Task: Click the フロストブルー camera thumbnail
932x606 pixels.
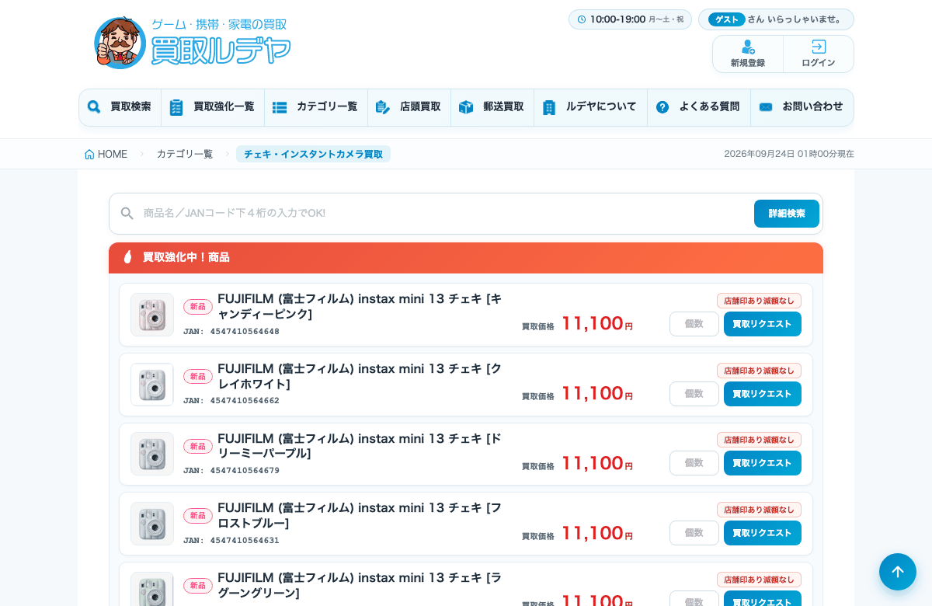Action: pos(152,524)
